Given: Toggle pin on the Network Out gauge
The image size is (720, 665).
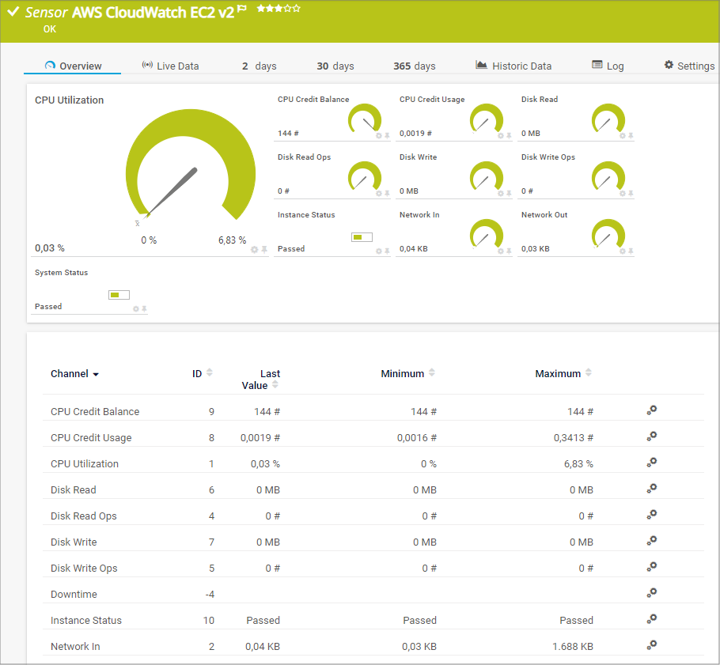Looking at the screenshot, I should click(x=631, y=251).
